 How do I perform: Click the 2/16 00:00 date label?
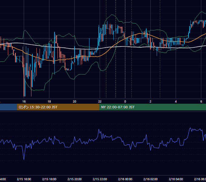125,179
